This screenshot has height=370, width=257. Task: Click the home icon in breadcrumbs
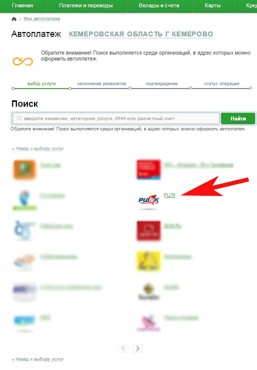point(14,19)
